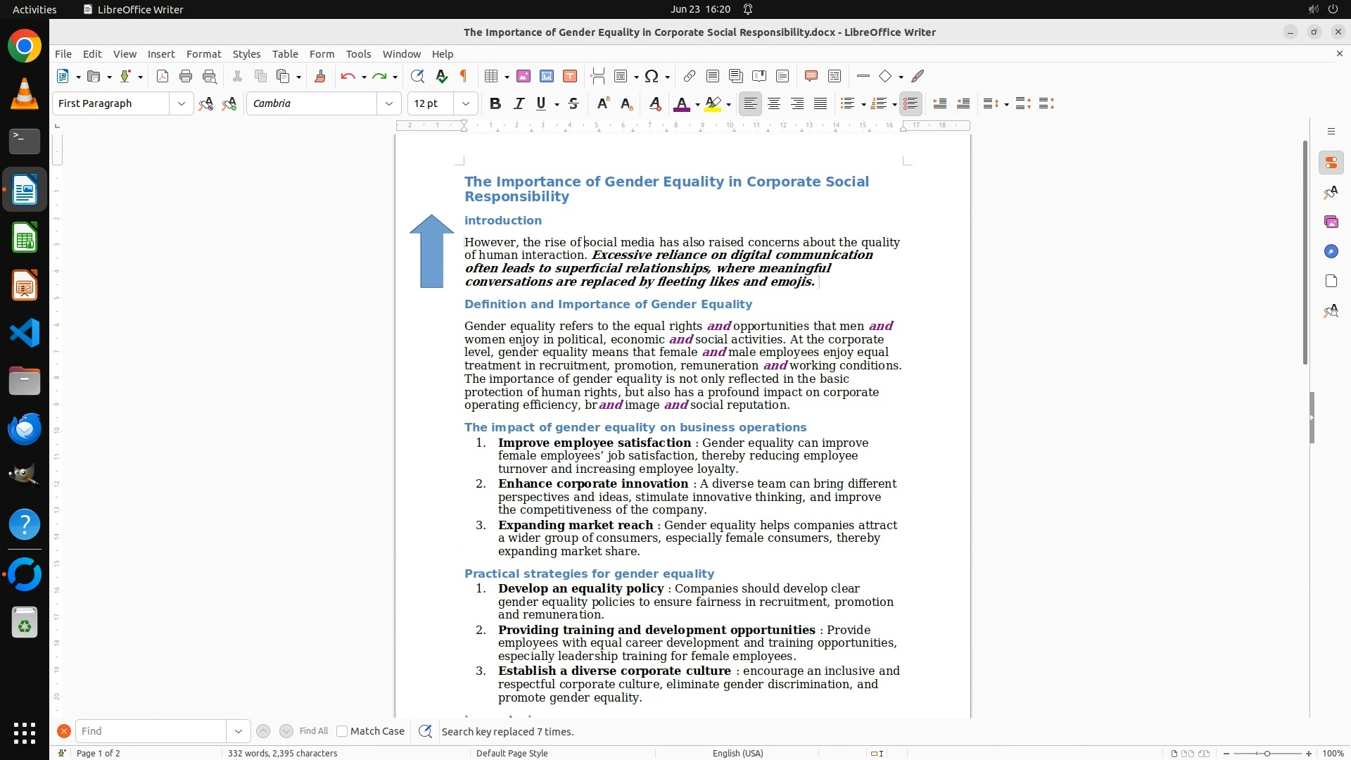Screen dimensions: 1351x760
Task: Insert special character omega icon
Action: click(652, 76)
